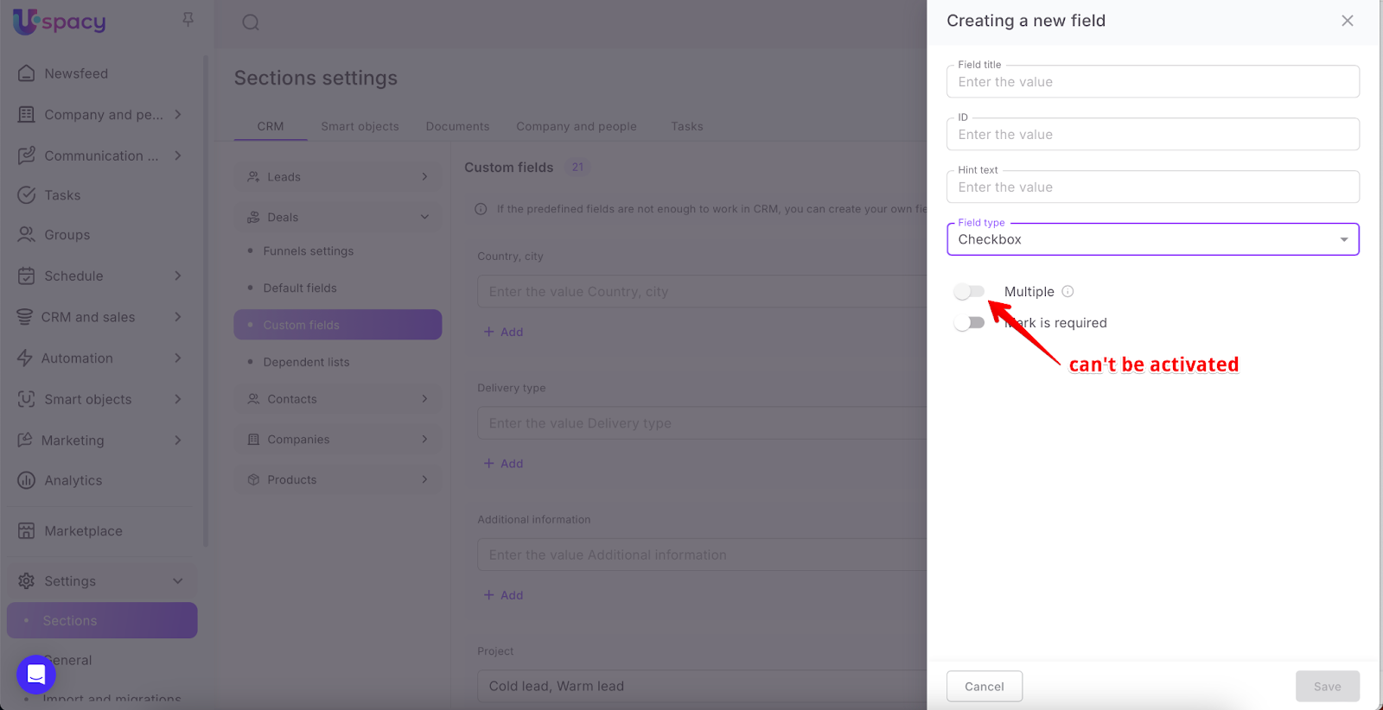Click the Tasks checkmark icon in sidebar
The width and height of the screenshot is (1383, 710).
coord(27,195)
